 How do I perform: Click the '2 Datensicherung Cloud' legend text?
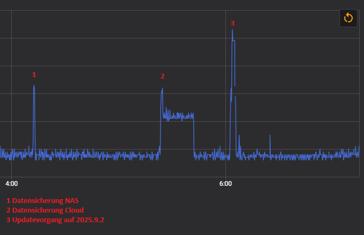coord(45,210)
